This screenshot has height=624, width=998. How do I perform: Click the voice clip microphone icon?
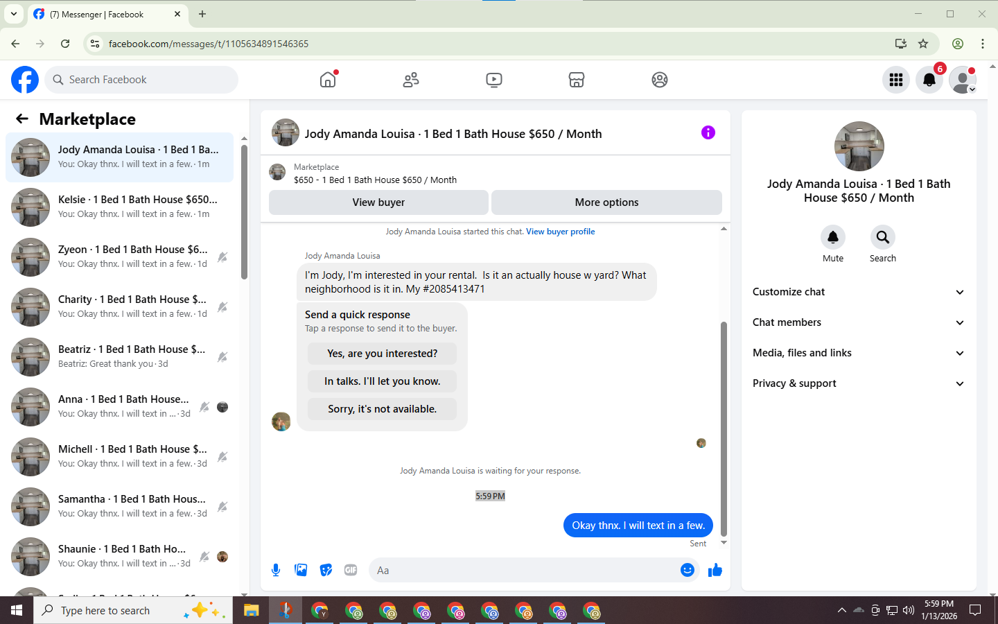coord(276,570)
